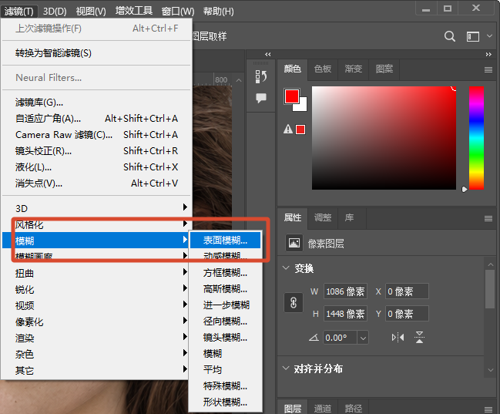Open the Comments speech bubble icon
500x414 pixels.
[x=261, y=98]
